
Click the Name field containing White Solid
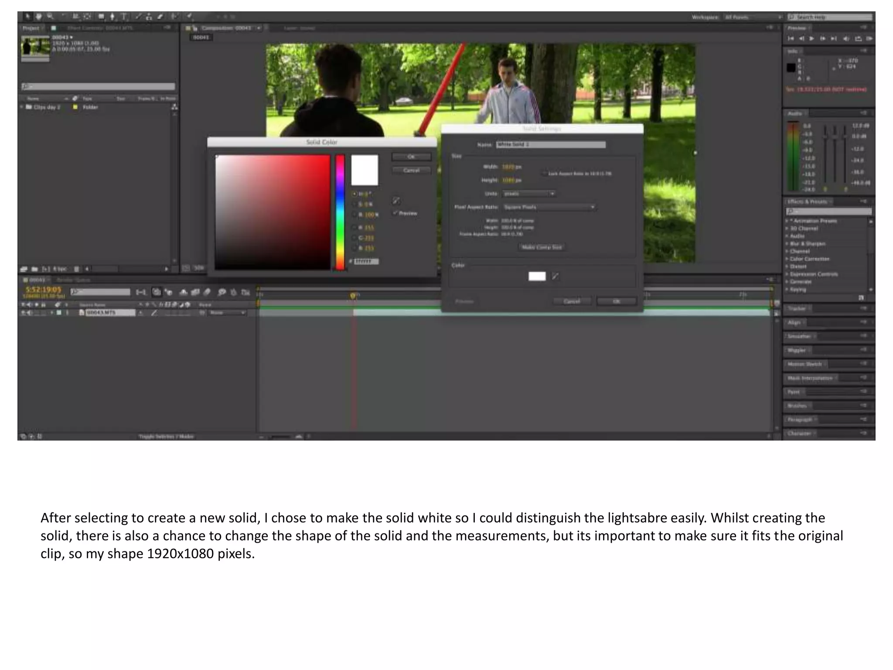click(x=551, y=144)
